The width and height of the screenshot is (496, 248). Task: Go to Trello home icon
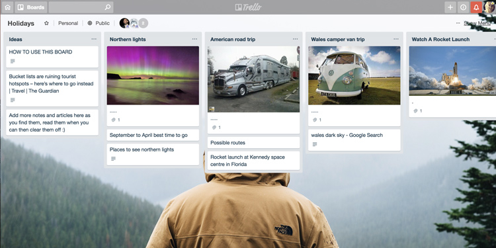7,7
